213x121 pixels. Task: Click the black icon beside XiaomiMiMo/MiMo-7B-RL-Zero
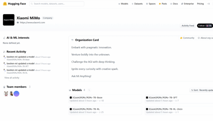(x=147, y=109)
